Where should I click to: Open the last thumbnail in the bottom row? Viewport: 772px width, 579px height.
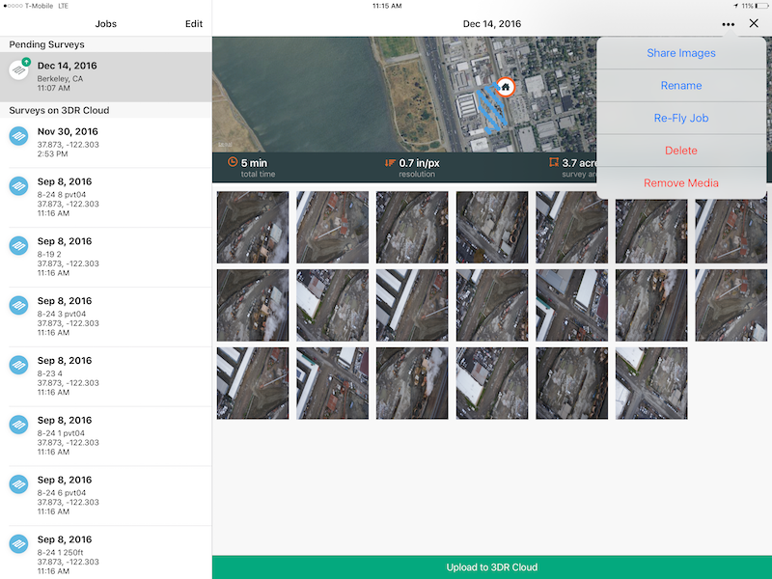pyautogui.click(x=651, y=383)
